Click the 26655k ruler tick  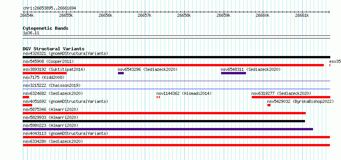(66, 15)
